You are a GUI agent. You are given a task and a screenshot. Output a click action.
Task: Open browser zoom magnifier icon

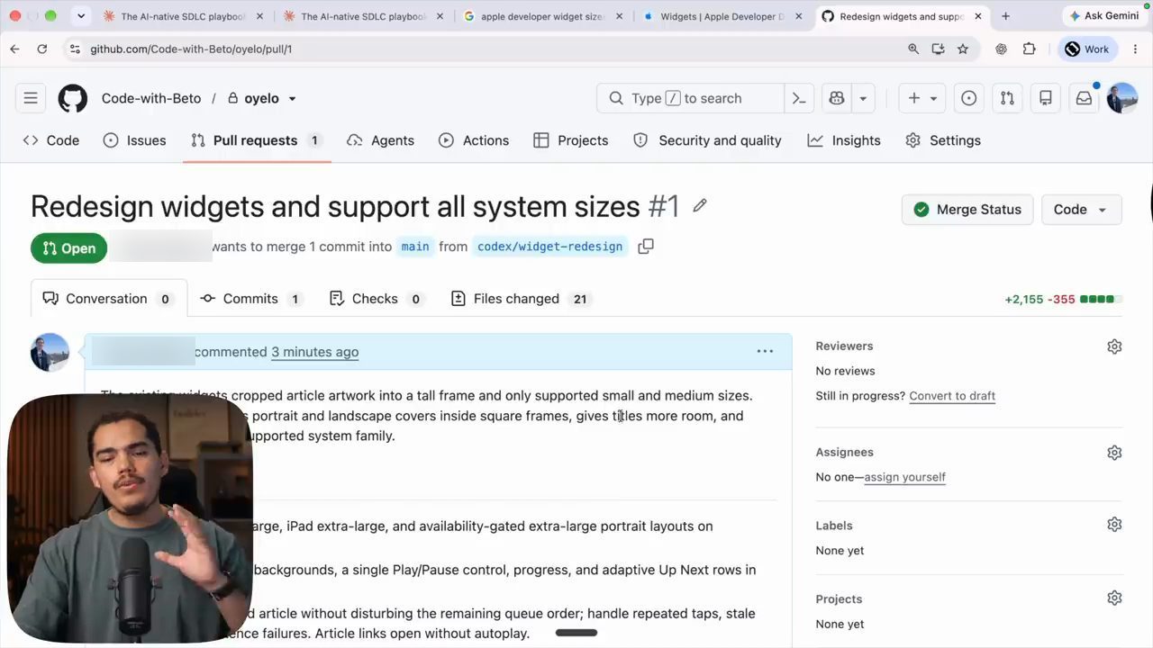pyautogui.click(x=913, y=49)
